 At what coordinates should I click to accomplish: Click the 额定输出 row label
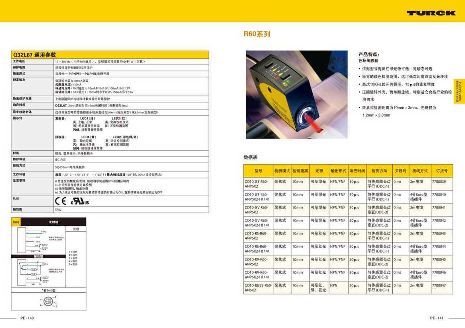19,80
